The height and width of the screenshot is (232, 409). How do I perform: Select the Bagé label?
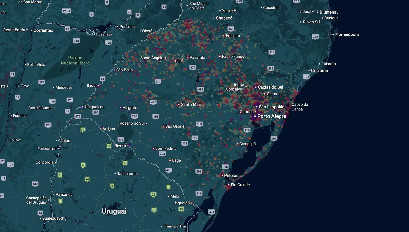176,160
